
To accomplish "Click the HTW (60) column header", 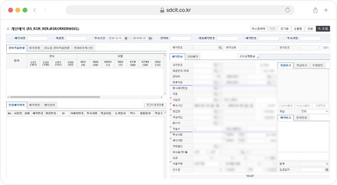I will (x=133, y=63).
